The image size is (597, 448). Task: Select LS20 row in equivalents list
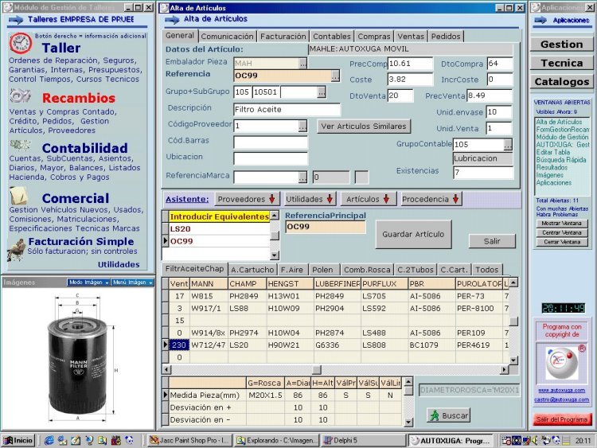click(219, 228)
